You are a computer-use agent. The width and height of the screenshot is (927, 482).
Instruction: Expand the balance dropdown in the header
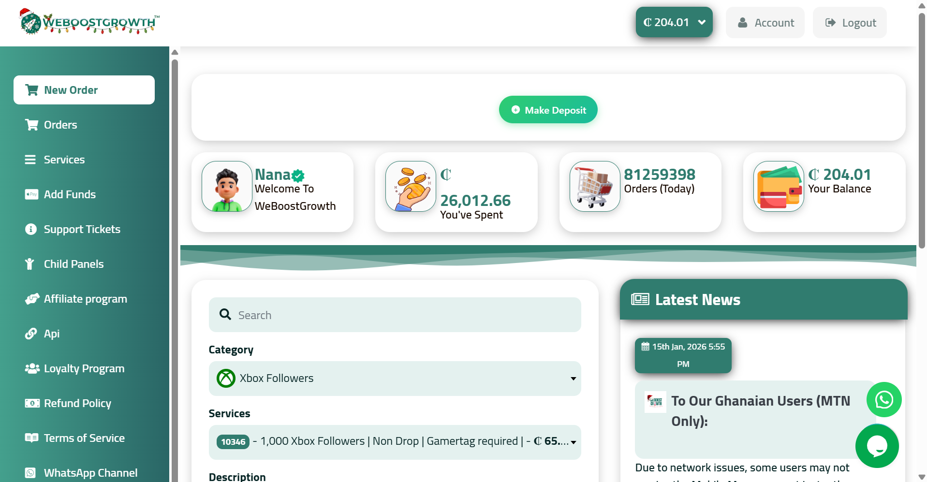point(702,22)
